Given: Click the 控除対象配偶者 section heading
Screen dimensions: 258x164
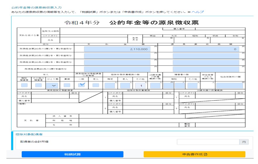Looking at the screenshot, I should tap(29, 134).
